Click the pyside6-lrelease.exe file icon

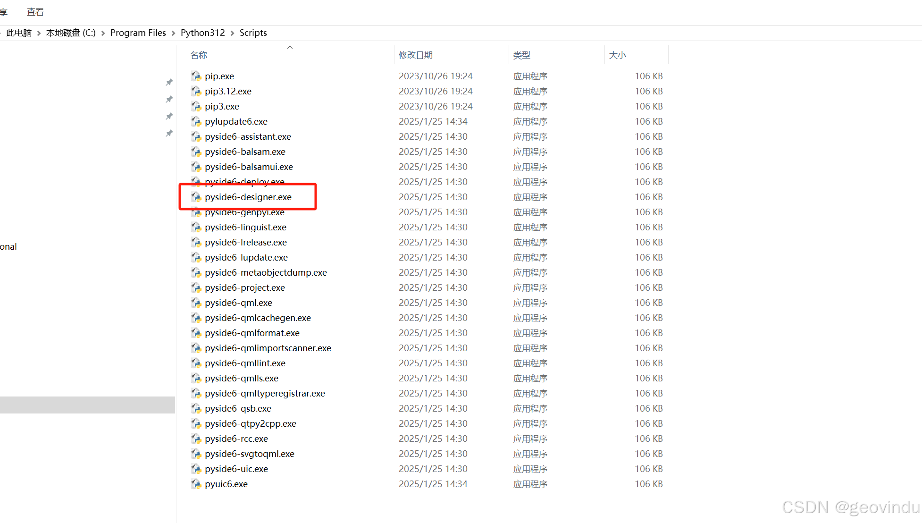point(196,242)
